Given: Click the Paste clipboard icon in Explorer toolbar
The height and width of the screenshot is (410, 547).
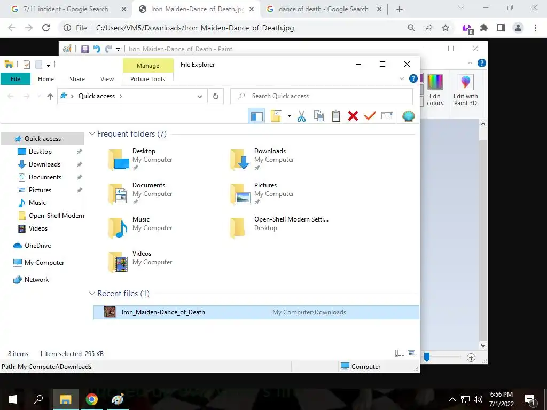Looking at the screenshot, I should pyautogui.click(x=336, y=116).
